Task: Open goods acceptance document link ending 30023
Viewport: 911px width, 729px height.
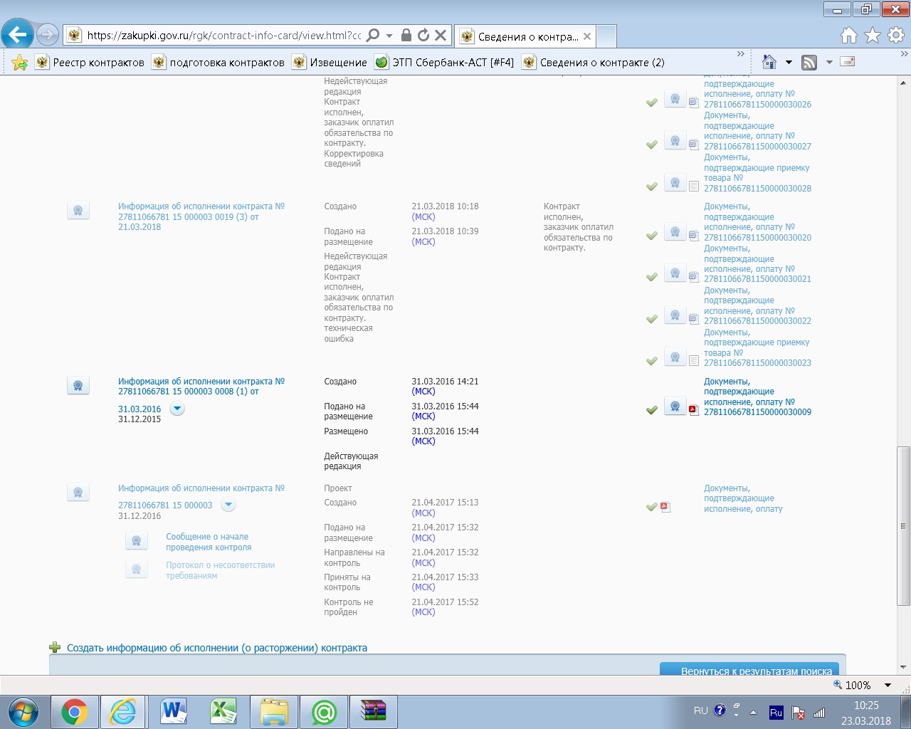Action: (x=757, y=347)
